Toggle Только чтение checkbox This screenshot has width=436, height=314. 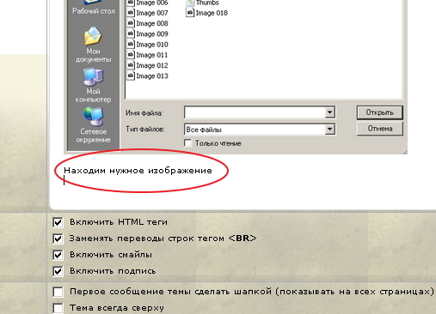[x=187, y=143]
